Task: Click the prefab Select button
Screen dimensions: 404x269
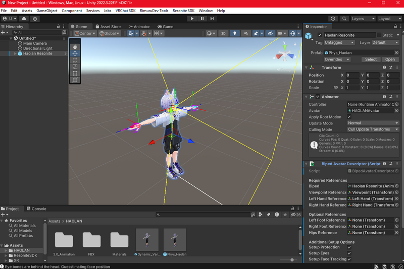Action: [371, 59]
